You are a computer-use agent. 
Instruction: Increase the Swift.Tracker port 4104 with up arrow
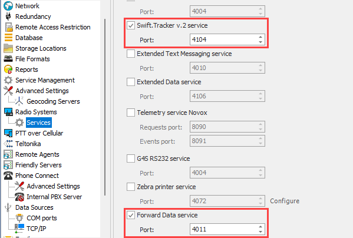260,37
